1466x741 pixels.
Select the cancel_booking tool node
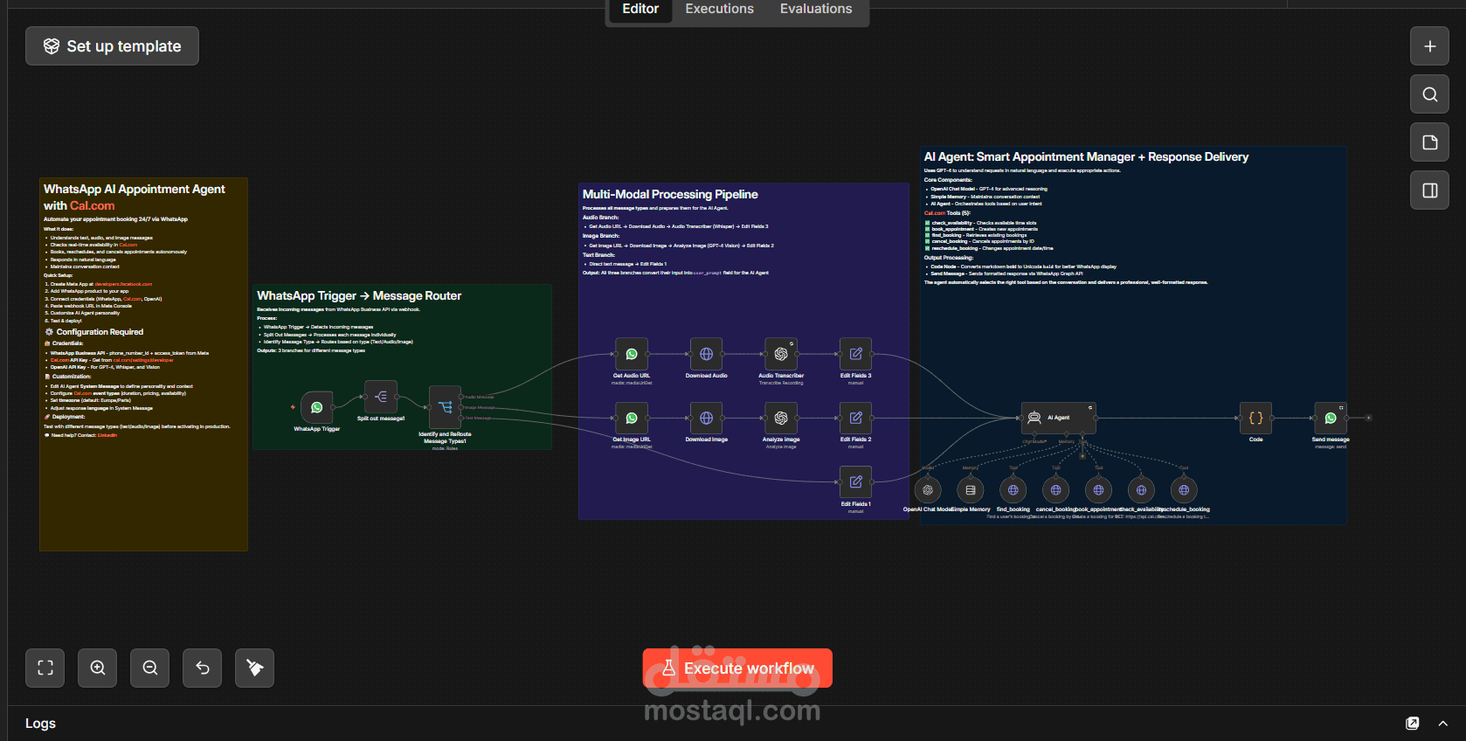pyautogui.click(x=1055, y=490)
